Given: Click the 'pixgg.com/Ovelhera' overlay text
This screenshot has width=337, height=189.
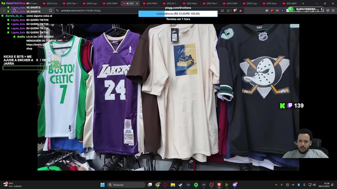Looking at the screenshot, I should click(178, 8).
